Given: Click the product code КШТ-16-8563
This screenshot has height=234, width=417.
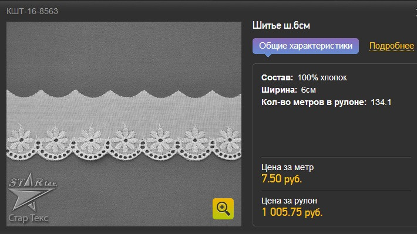Looking at the screenshot, I should pos(32,11).
